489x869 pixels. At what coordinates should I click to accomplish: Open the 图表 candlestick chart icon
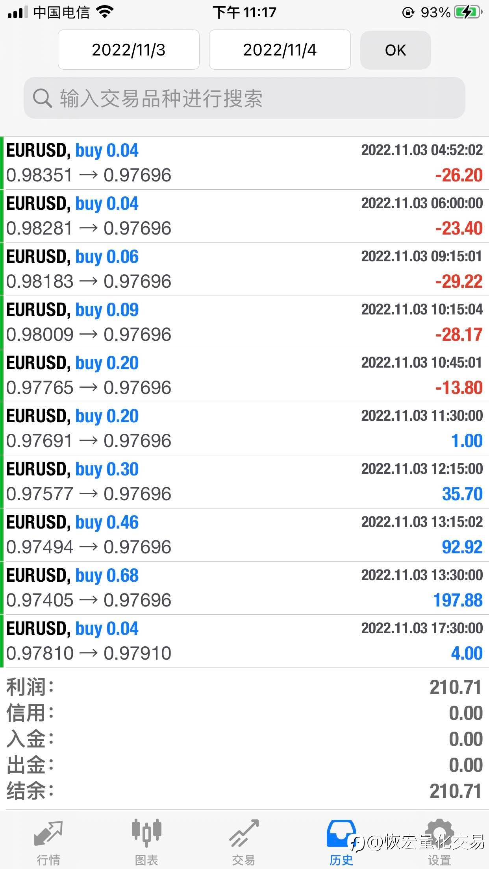146,832
